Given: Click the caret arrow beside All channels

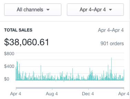Looking at the screenshot, I should 48,10.
